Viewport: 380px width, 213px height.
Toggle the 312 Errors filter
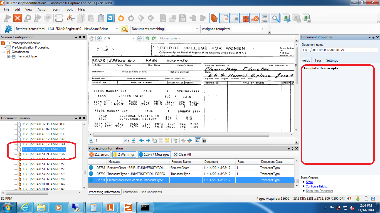pos(99,154)
